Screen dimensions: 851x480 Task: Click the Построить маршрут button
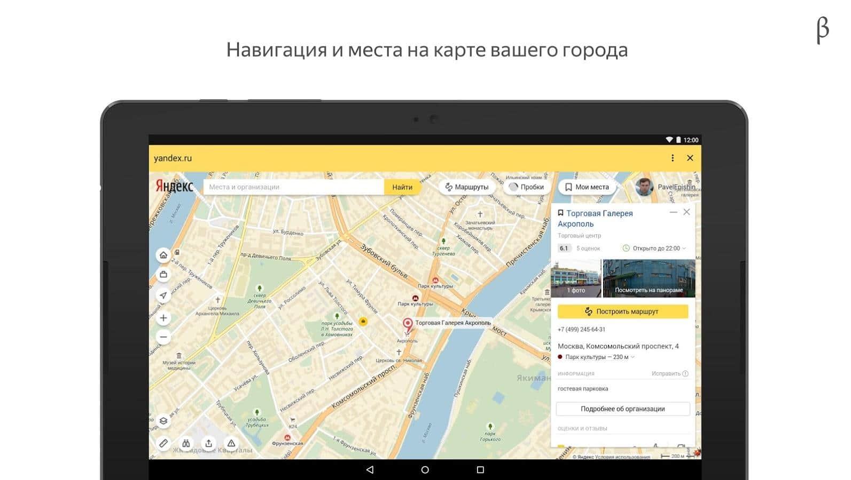622,311
